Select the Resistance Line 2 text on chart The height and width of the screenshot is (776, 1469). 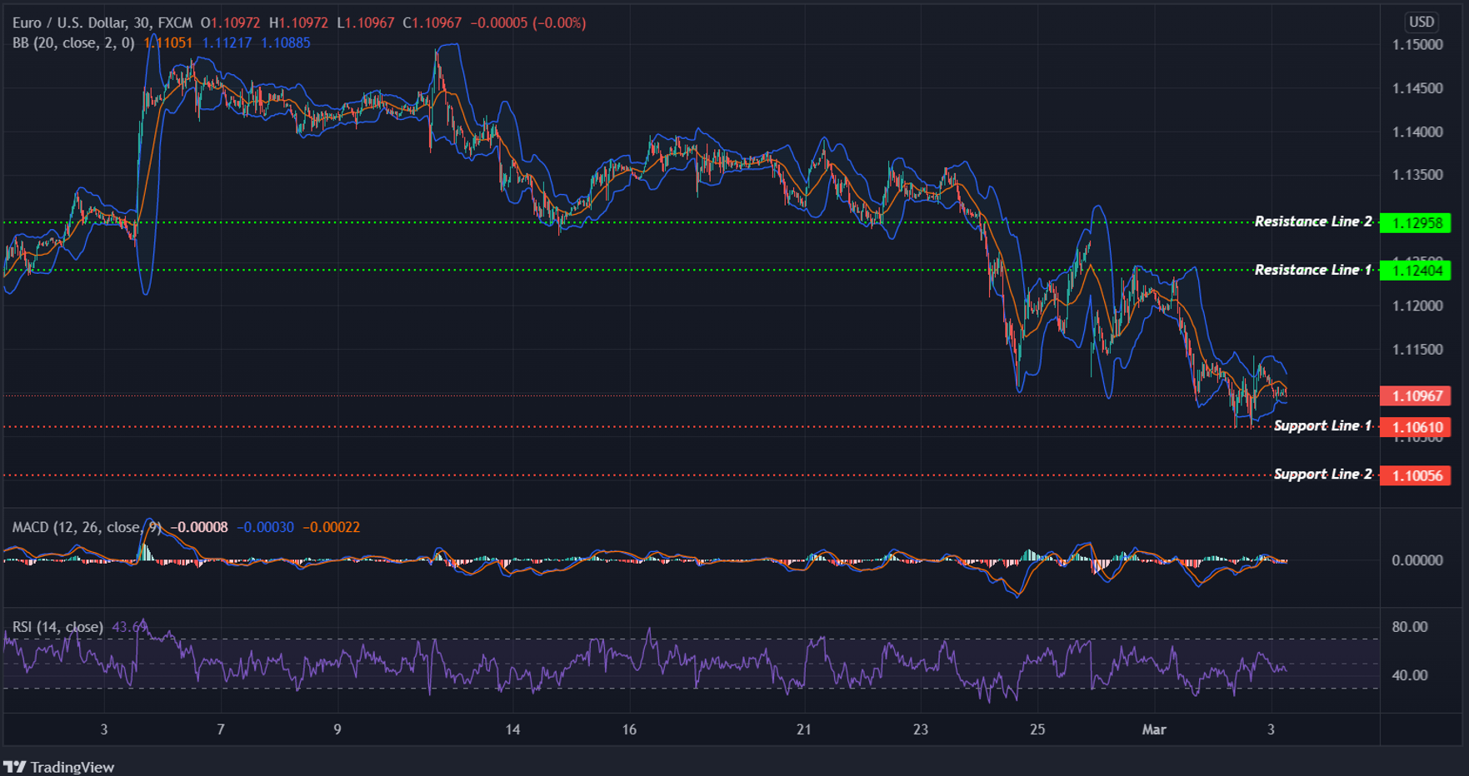coord(1313,221)
